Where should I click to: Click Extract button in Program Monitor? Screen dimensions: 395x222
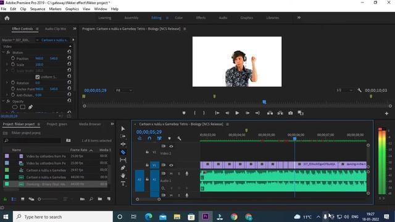coord(280,113)
